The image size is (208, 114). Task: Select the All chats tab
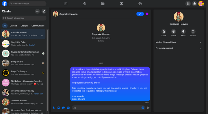tap(5, 26)
